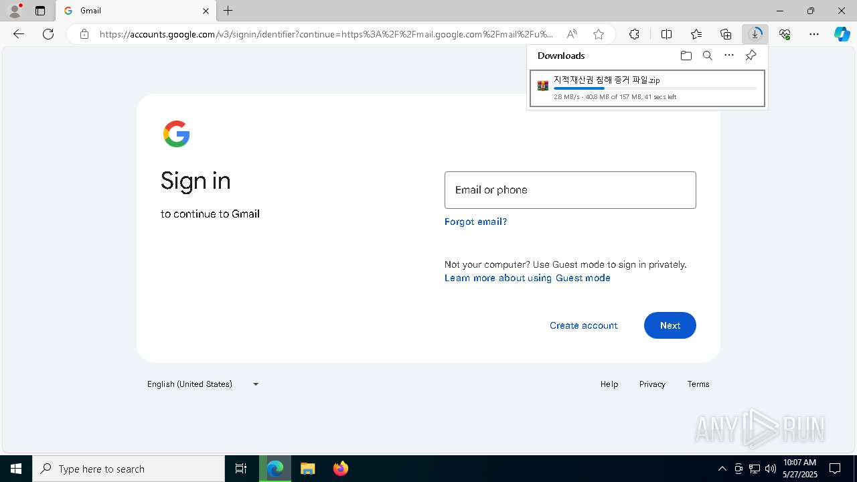Screen dimensions: 857x482
Task: Open Edge Settings and more menu
Action: click(814, 34)
